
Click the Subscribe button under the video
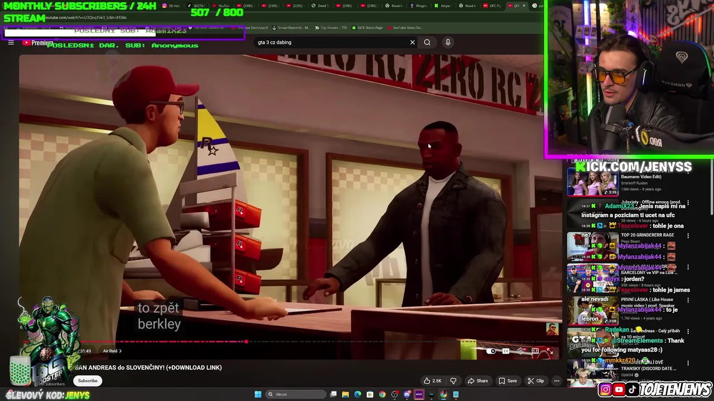pos(88,380)
